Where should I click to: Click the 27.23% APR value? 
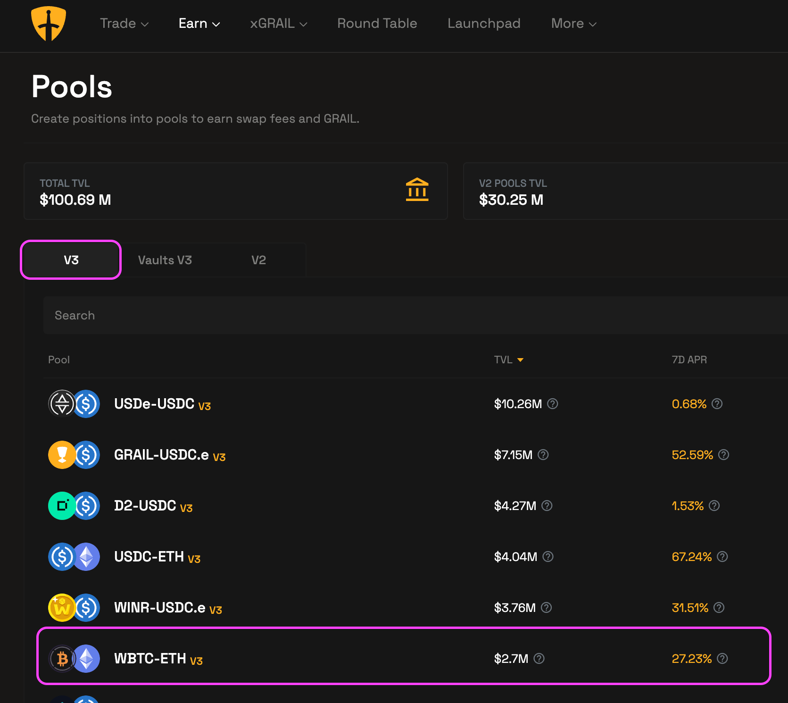click(x=692, y=659)
